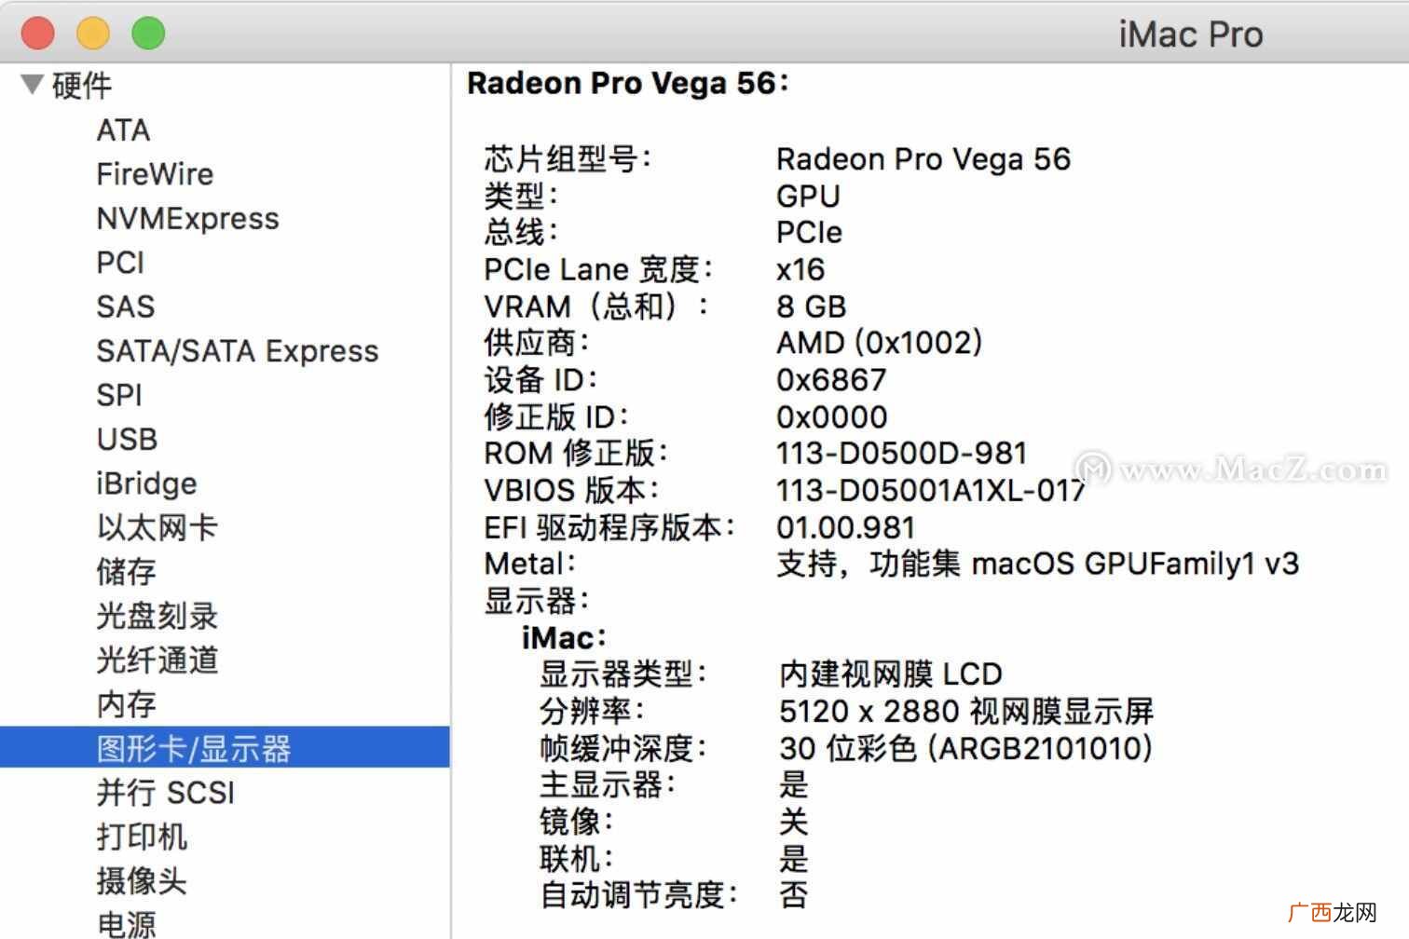Click the 0x6867 device ID value

(x=831, y=380)
